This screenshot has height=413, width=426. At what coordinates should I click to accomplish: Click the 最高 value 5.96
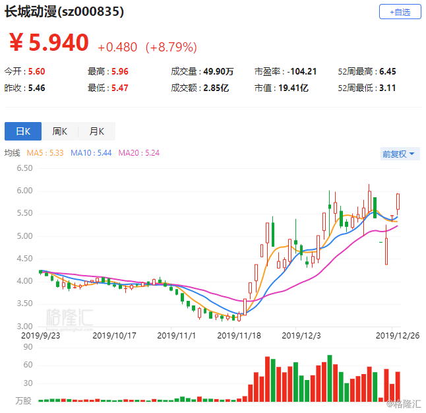click(x=120, y=71)
